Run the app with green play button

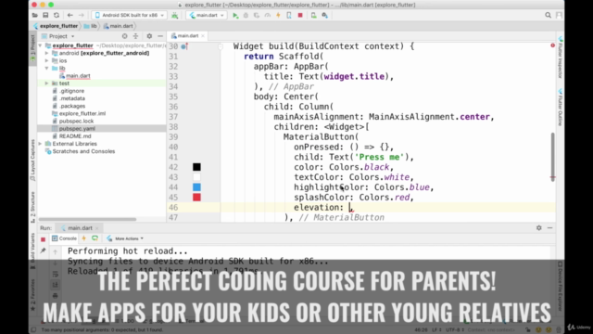[x=235, y=15]
